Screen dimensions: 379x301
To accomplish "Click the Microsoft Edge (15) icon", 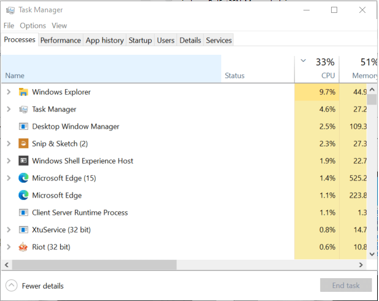I will 23,178.
